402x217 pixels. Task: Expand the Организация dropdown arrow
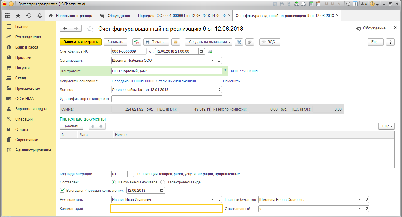point(213,61)
